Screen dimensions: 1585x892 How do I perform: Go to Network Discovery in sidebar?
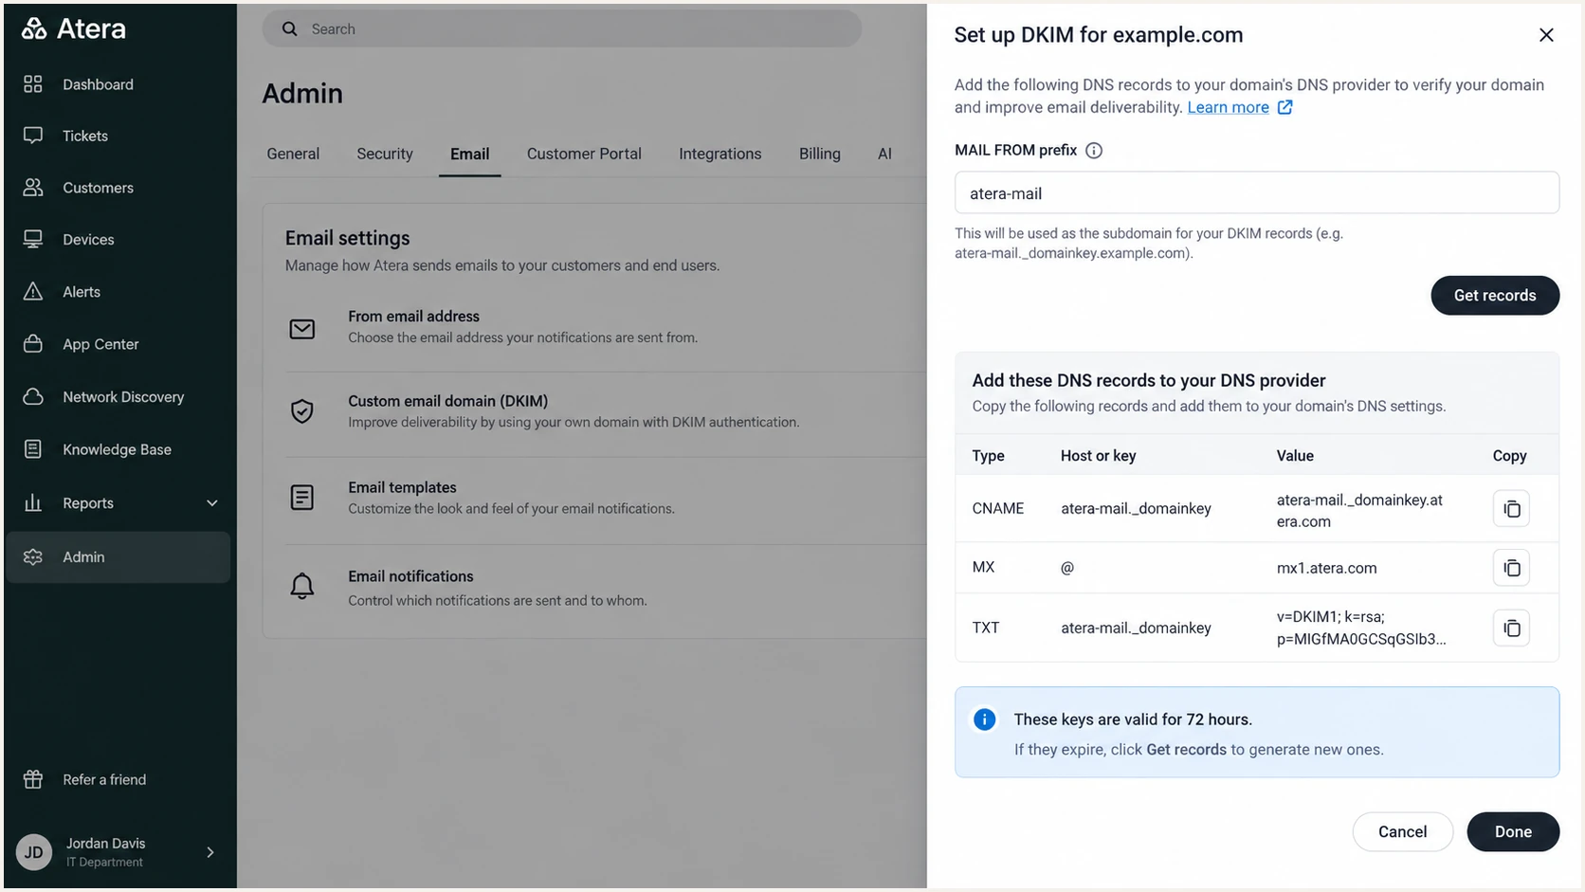pos(123,397)
